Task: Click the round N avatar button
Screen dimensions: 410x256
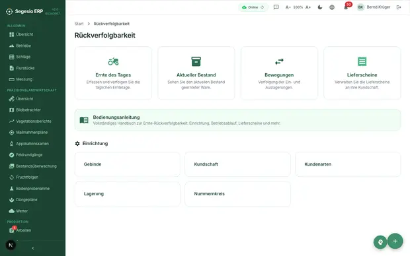Action: pos(11,245)
